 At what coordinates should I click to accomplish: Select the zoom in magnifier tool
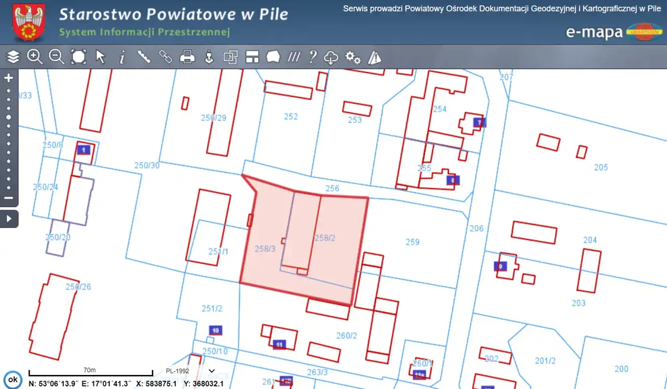tap(35, 57)
